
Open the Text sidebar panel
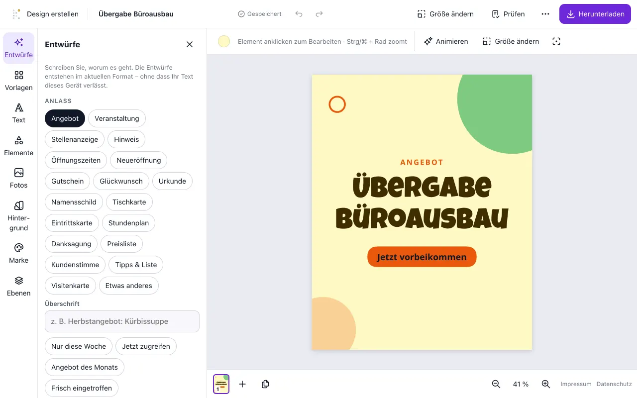19,113
